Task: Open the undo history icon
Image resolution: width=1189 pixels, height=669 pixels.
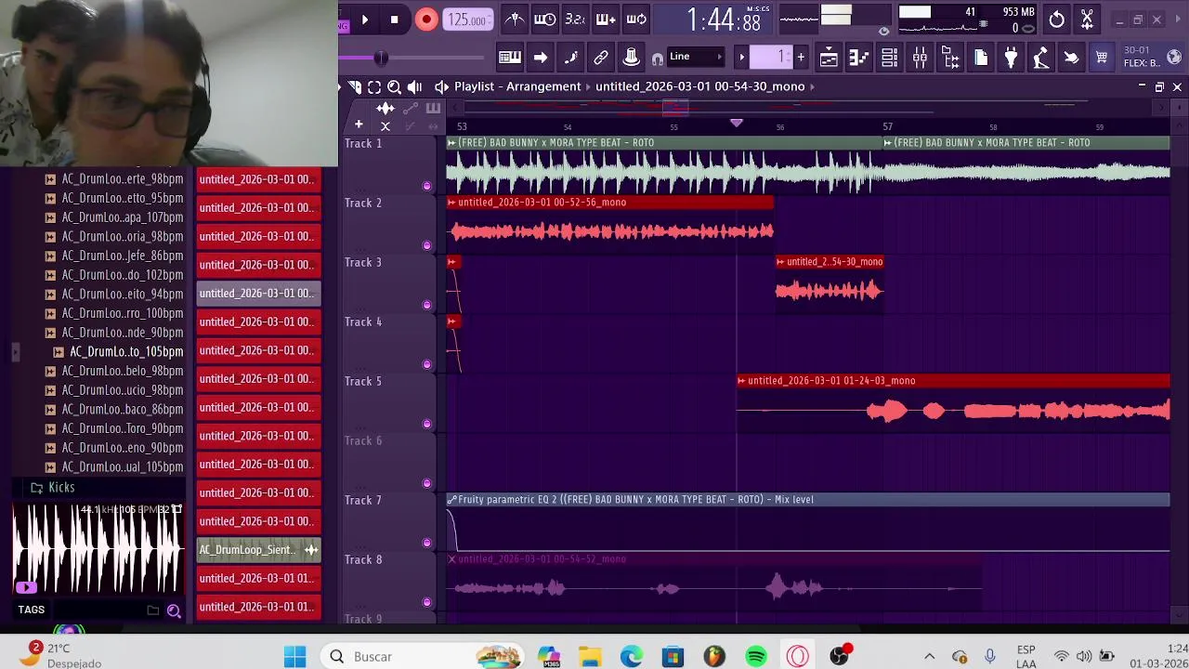Action: (1057, 20)
